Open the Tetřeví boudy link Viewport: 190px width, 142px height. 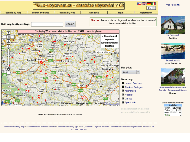[x=173, y=60]
